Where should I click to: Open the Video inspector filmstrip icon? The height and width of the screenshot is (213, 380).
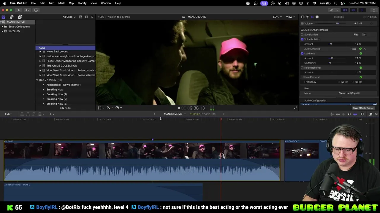pos(303,17)
